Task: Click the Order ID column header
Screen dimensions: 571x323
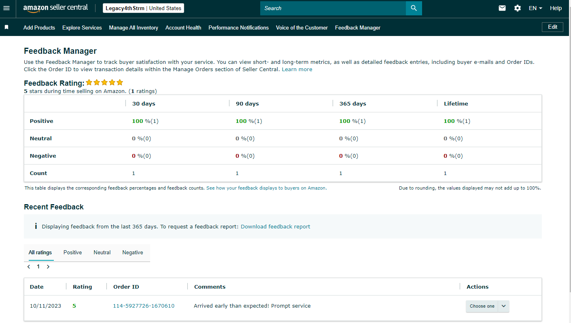Action: [x=126, y=287]
